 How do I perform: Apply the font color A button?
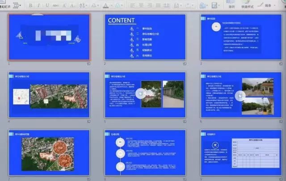[x=106, y=5]
